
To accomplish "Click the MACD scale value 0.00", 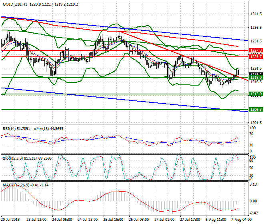I will pyautogui.click(x=253, y=201).
